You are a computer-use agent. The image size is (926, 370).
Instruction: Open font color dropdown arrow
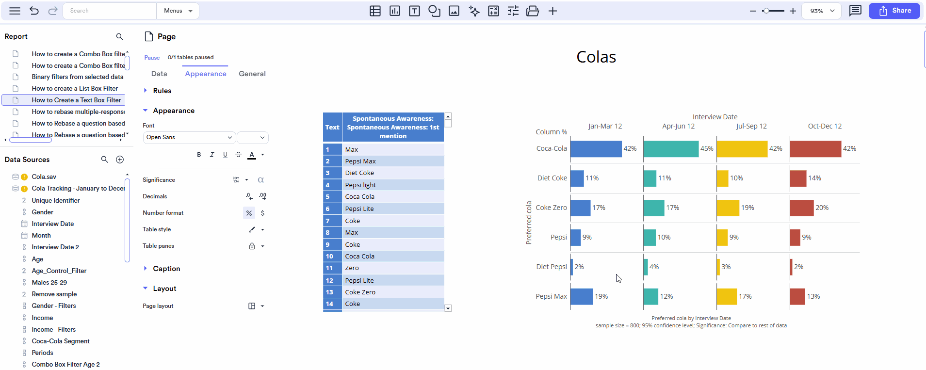(262, 155)
